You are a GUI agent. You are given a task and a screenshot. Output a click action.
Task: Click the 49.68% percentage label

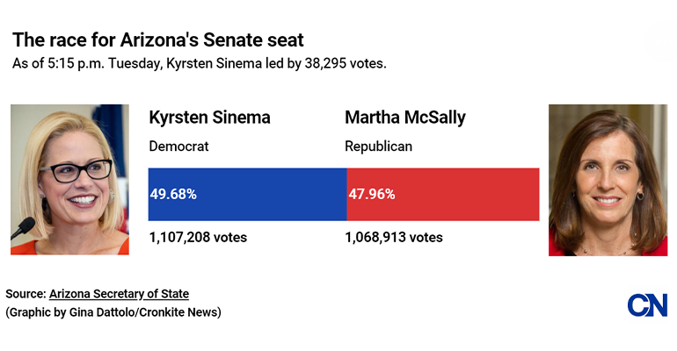tap(173, 194)
